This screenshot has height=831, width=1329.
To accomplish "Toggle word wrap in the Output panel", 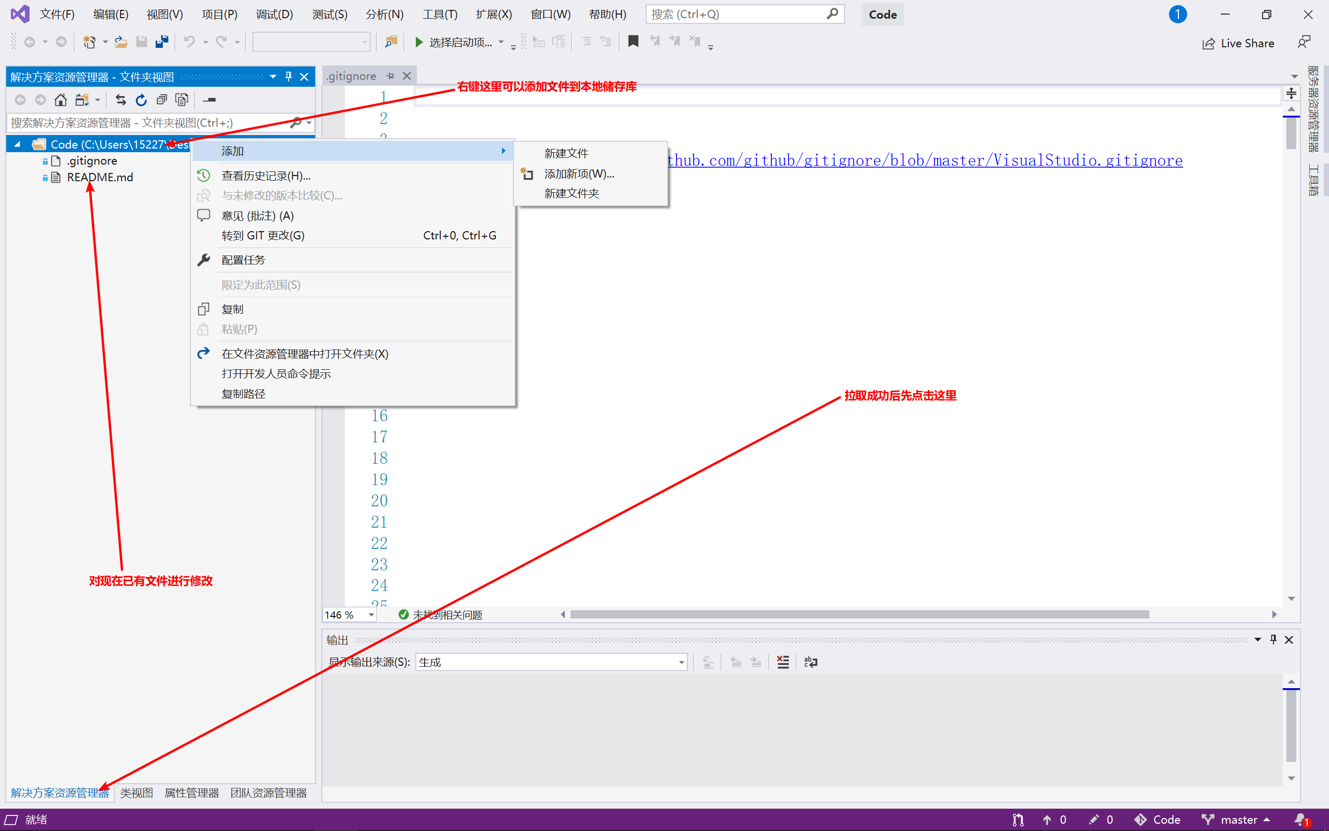I will tap(810, 662).
